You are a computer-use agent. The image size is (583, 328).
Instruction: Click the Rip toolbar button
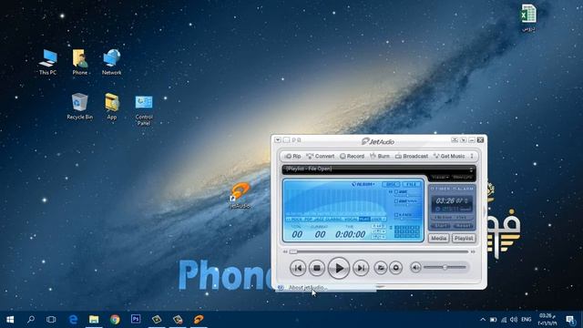pos(292,156)
